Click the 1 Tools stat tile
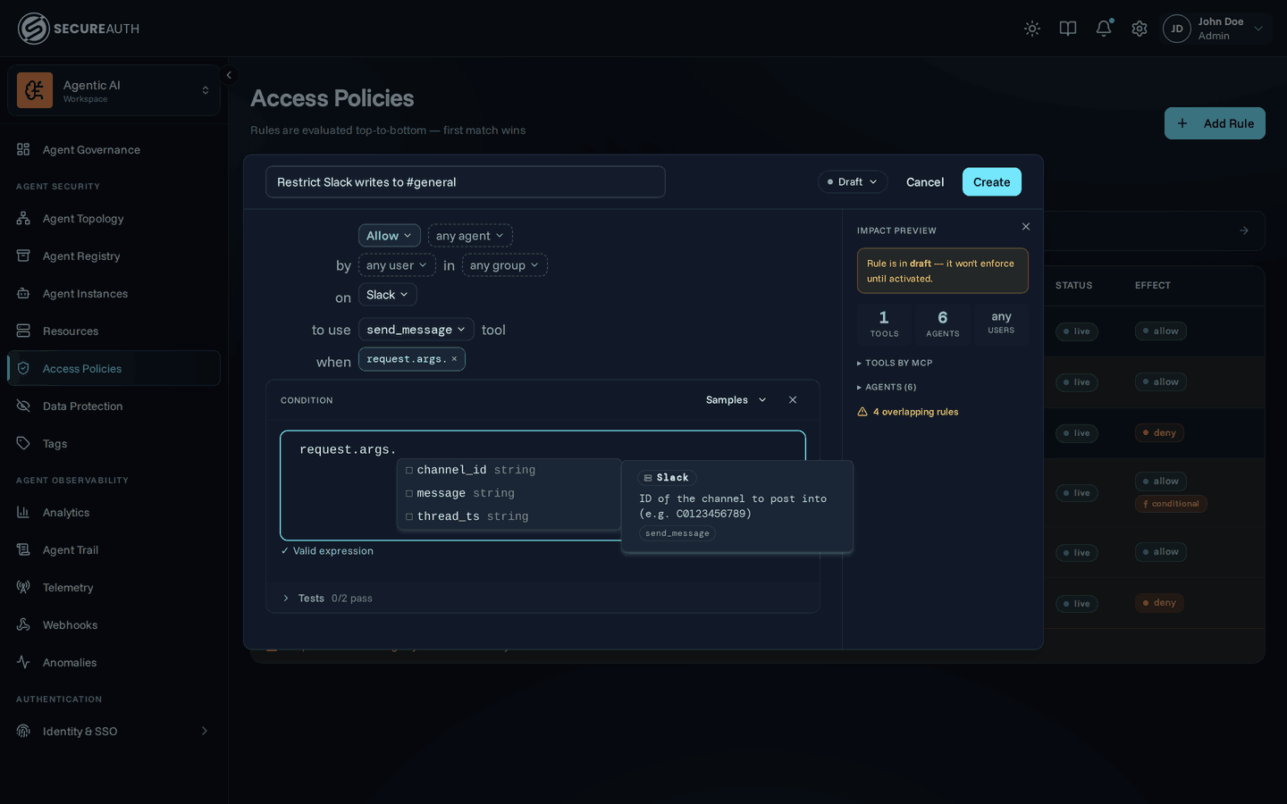This screenshot has width=1287, height=804. (x=884, y=324)
